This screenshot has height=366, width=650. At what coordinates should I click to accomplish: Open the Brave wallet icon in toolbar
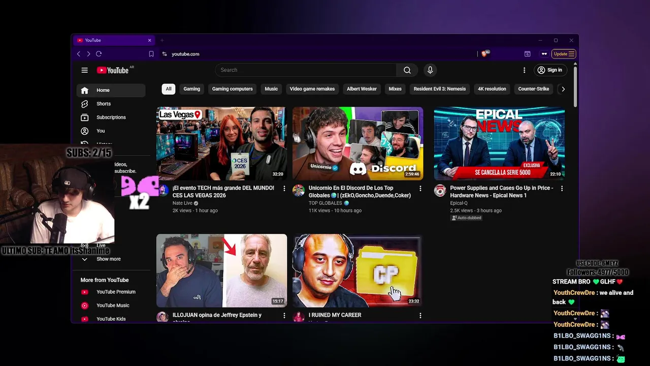pos(527,54)
